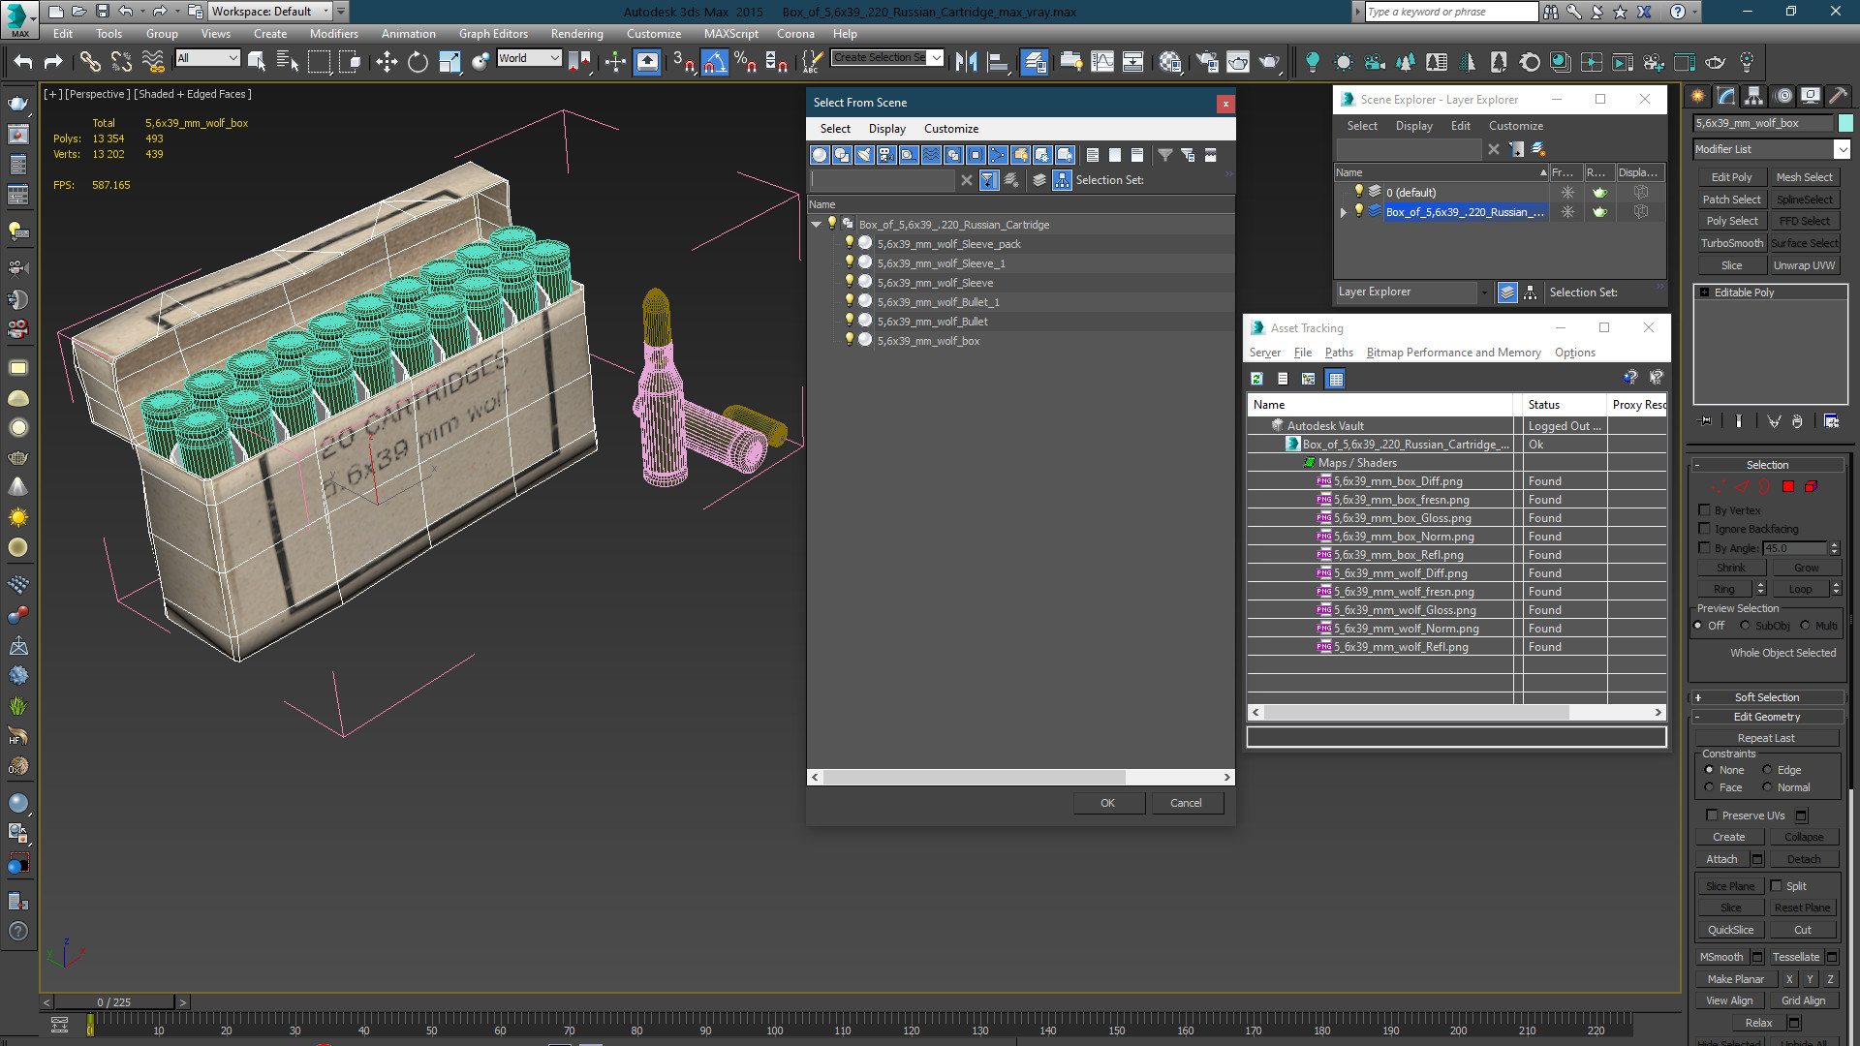Refresh the Asset Tracking list
Image resolution: width=1860 pixels, height=1046 pixels.
[1256, 379]
